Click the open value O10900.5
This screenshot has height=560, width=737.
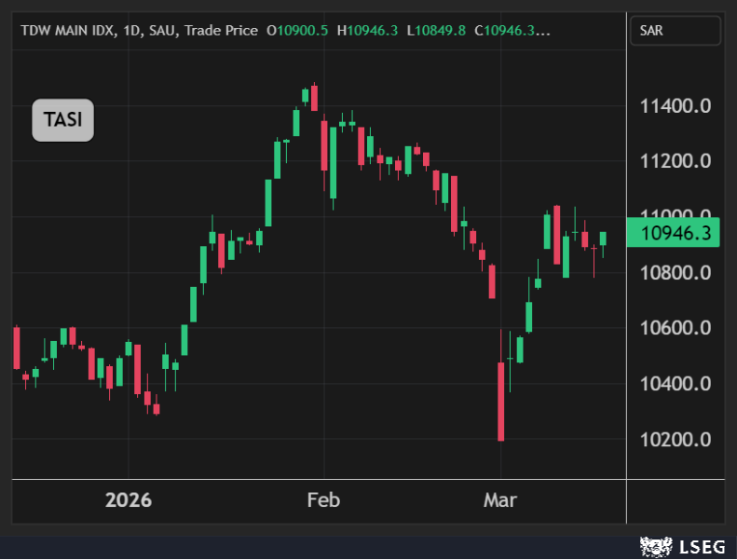pos(297,31)
